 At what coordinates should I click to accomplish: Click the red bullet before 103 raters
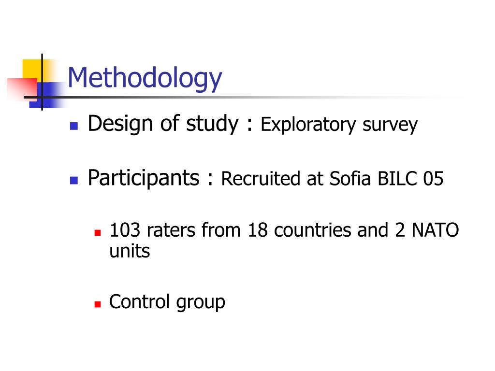pyautogui.click(x=98, y=233)
